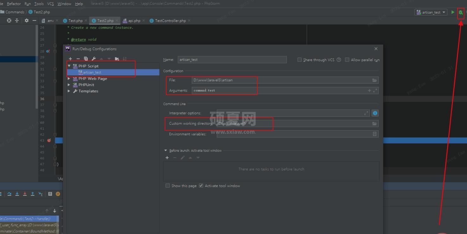Select the Test2->handle() stack frame
The image size is (467, 234).
pos(29,219)
